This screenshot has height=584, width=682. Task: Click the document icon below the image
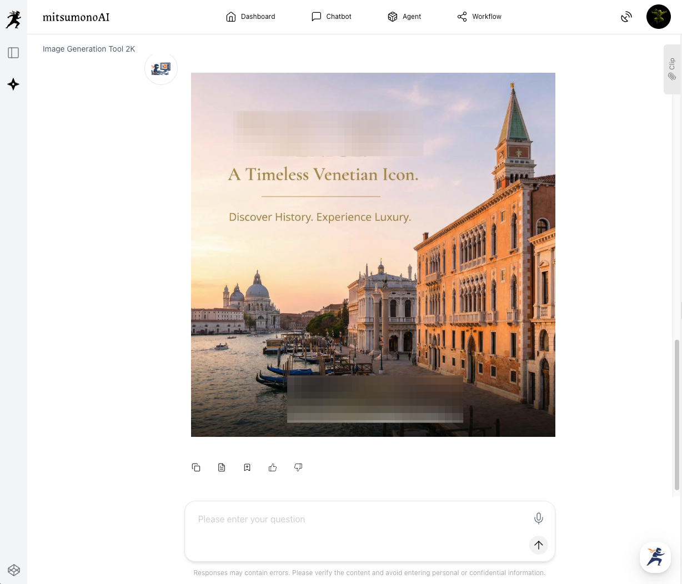pyautogui.click(x=222, y=467)
